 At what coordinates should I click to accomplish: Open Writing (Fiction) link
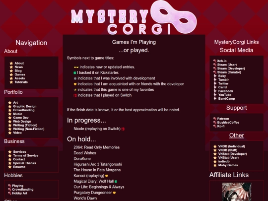tap(25, 125)
